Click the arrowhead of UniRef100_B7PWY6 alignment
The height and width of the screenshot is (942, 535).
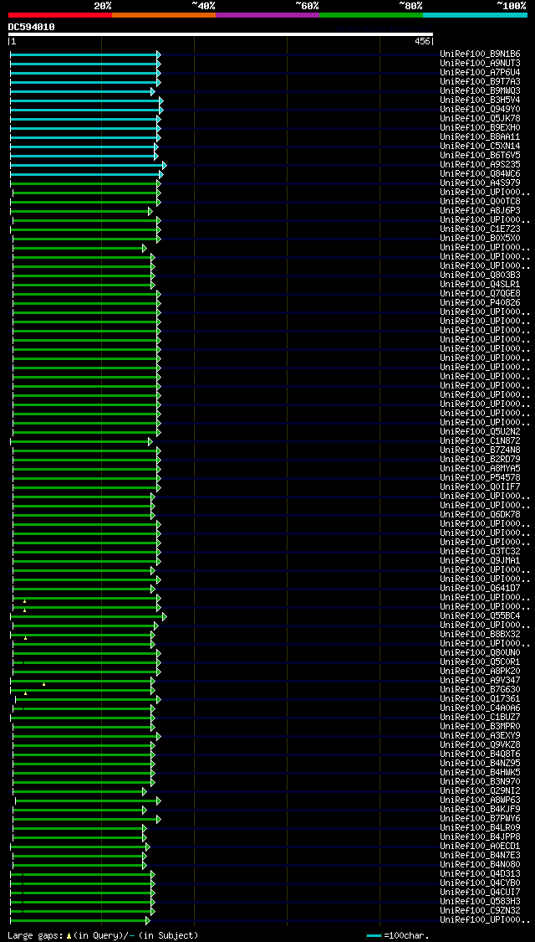[x=158, y=819]
